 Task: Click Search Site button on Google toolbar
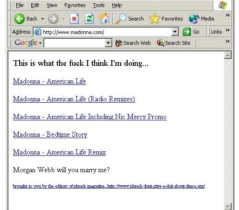pyautogui.click(x=173, y=43)
